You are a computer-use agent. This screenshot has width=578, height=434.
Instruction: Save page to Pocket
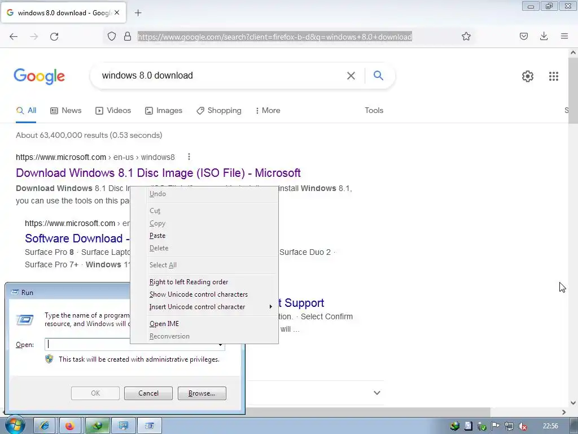pos(524,36)
